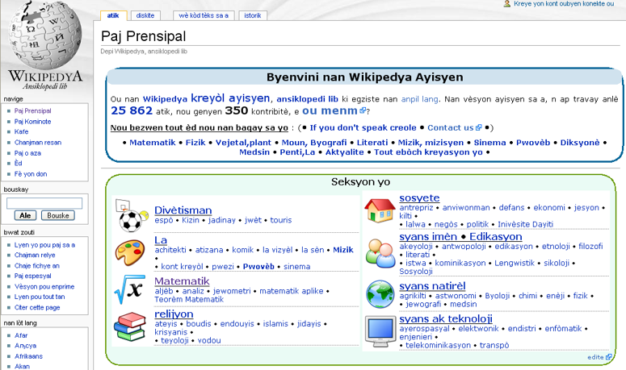Open the 'Èd' help link
626x370 pixels.
pyautogui.click(x=18, y=163)
